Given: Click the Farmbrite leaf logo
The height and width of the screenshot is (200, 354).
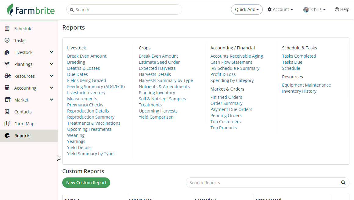Looking at the screenshot, I should [10, 10].
